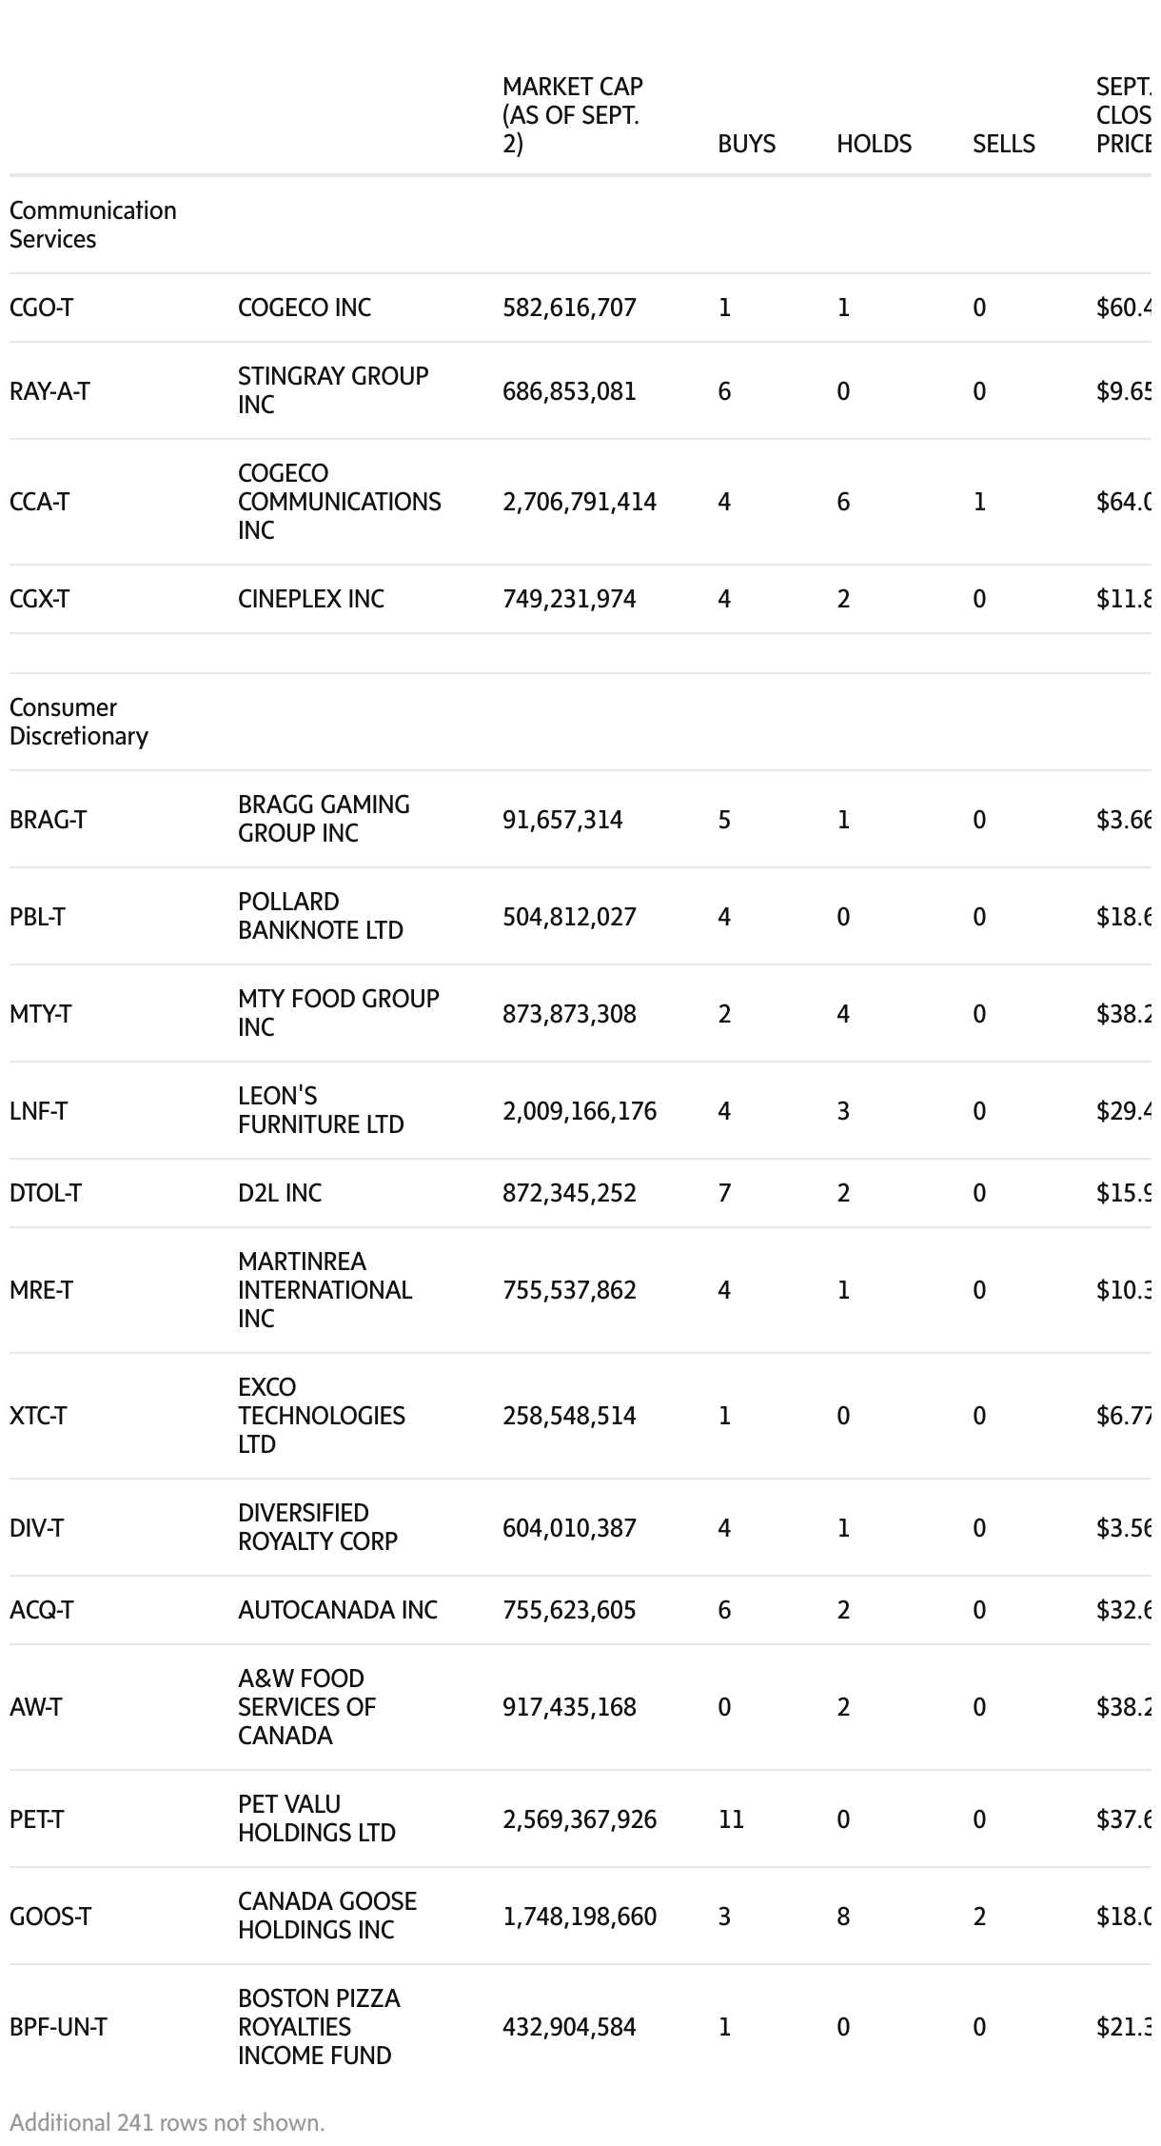
Task: Click the Pet Valu market cap value
Action: pos(579,1819)
